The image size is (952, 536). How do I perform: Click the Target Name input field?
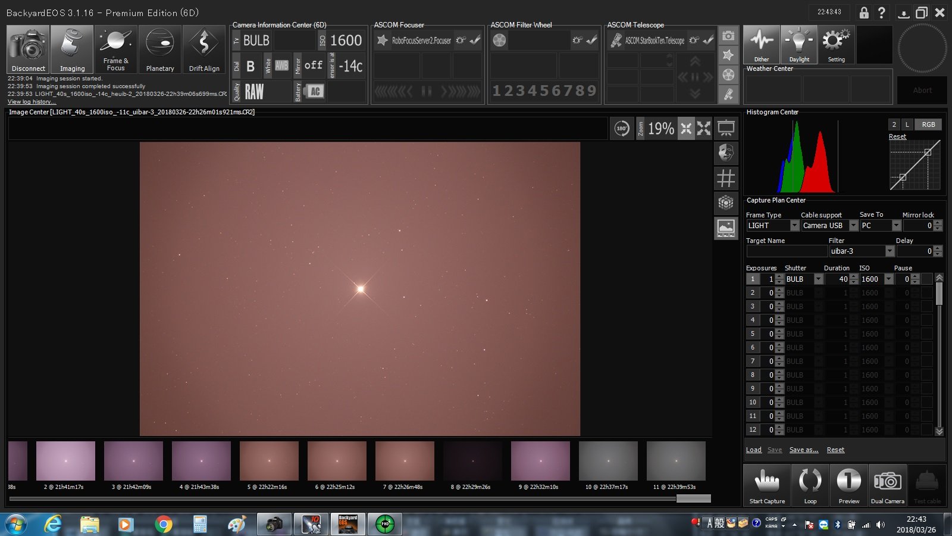click(787, 251)
